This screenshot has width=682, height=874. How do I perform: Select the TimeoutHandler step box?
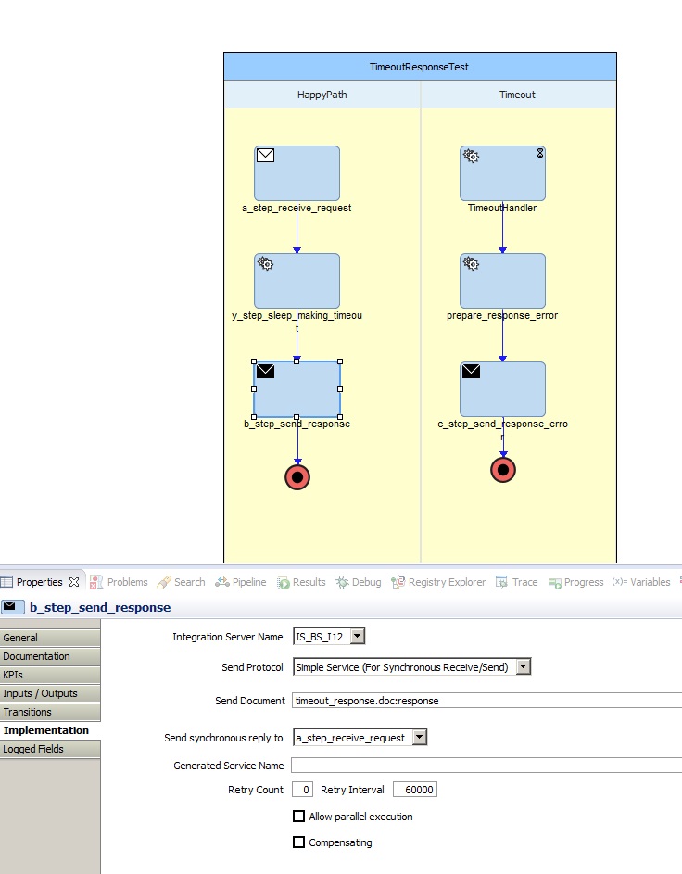502,173
